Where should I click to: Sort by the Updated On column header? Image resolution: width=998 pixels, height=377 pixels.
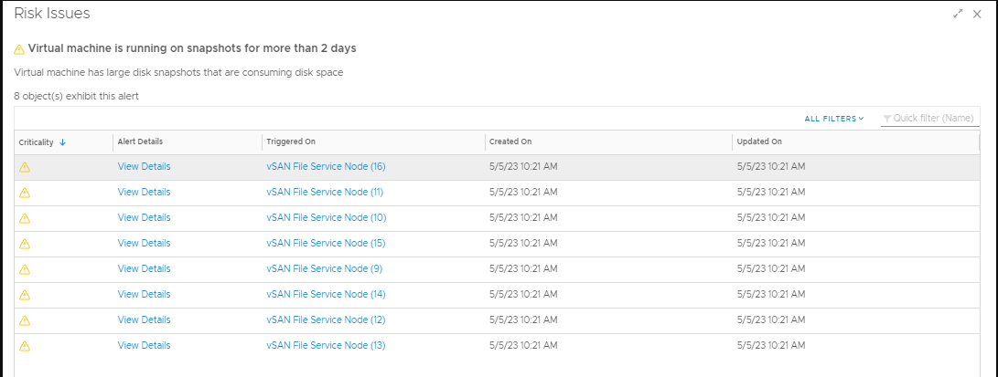759,142
